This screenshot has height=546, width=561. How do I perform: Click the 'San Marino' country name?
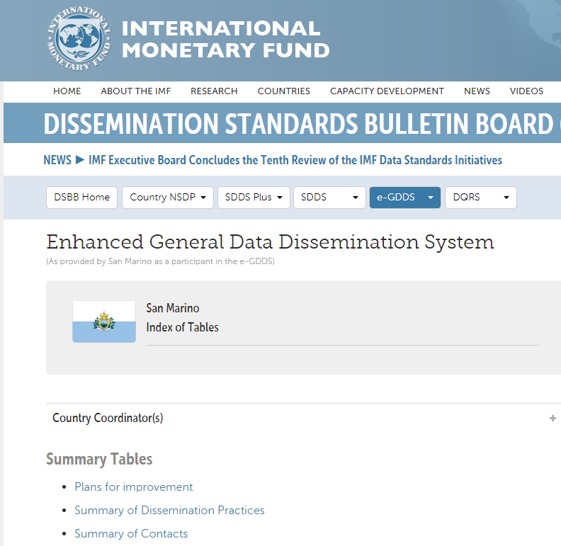172,308
